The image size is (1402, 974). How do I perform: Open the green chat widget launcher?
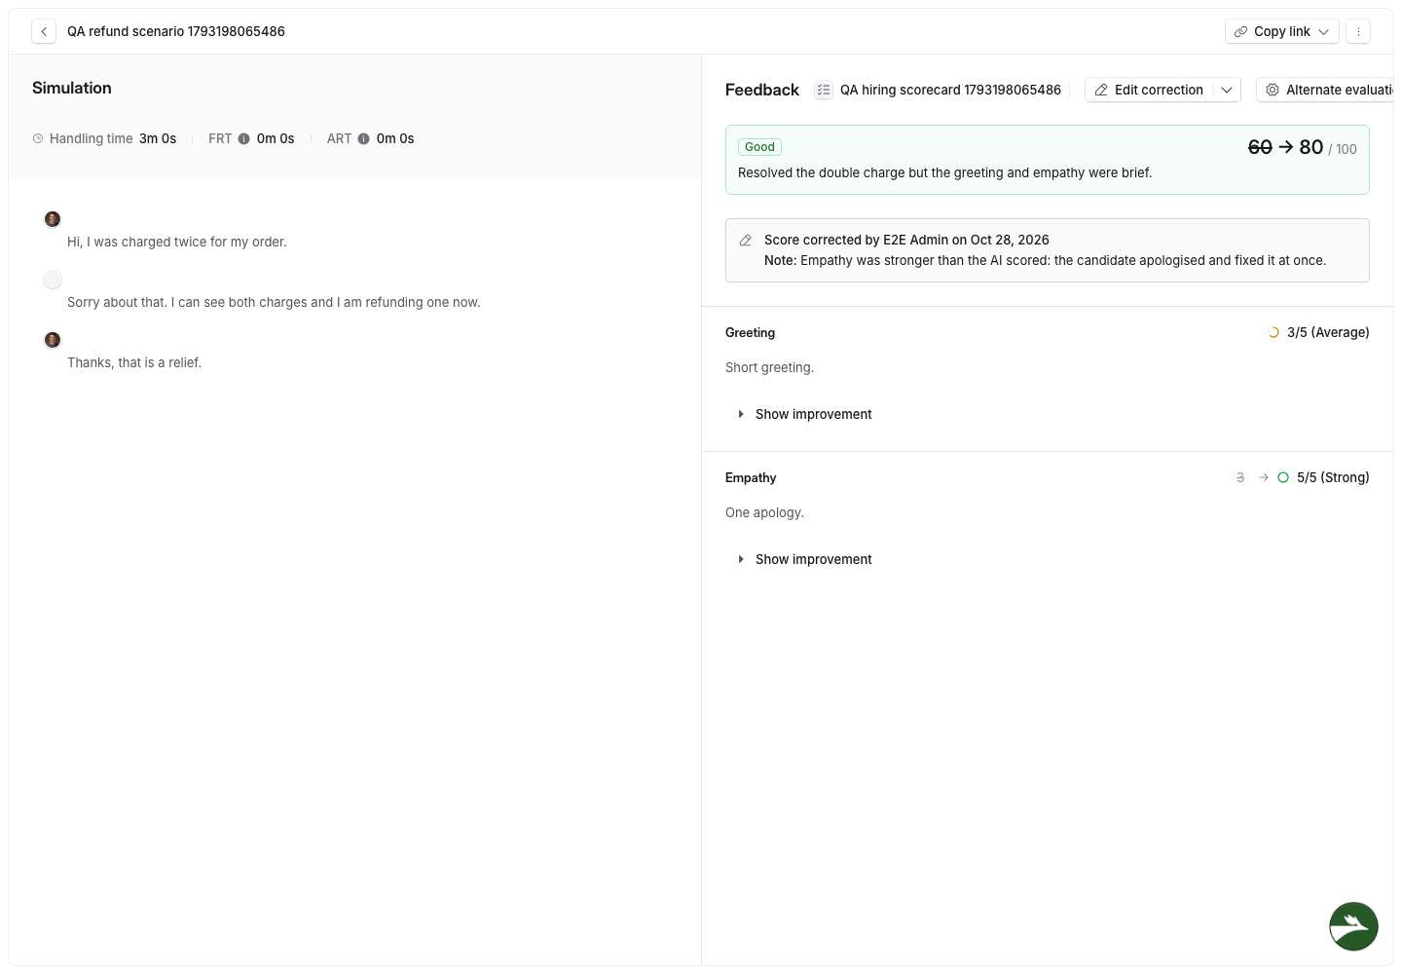[x=1353, y=926]
